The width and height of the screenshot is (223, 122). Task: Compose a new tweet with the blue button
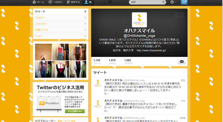tap(184, 2)
